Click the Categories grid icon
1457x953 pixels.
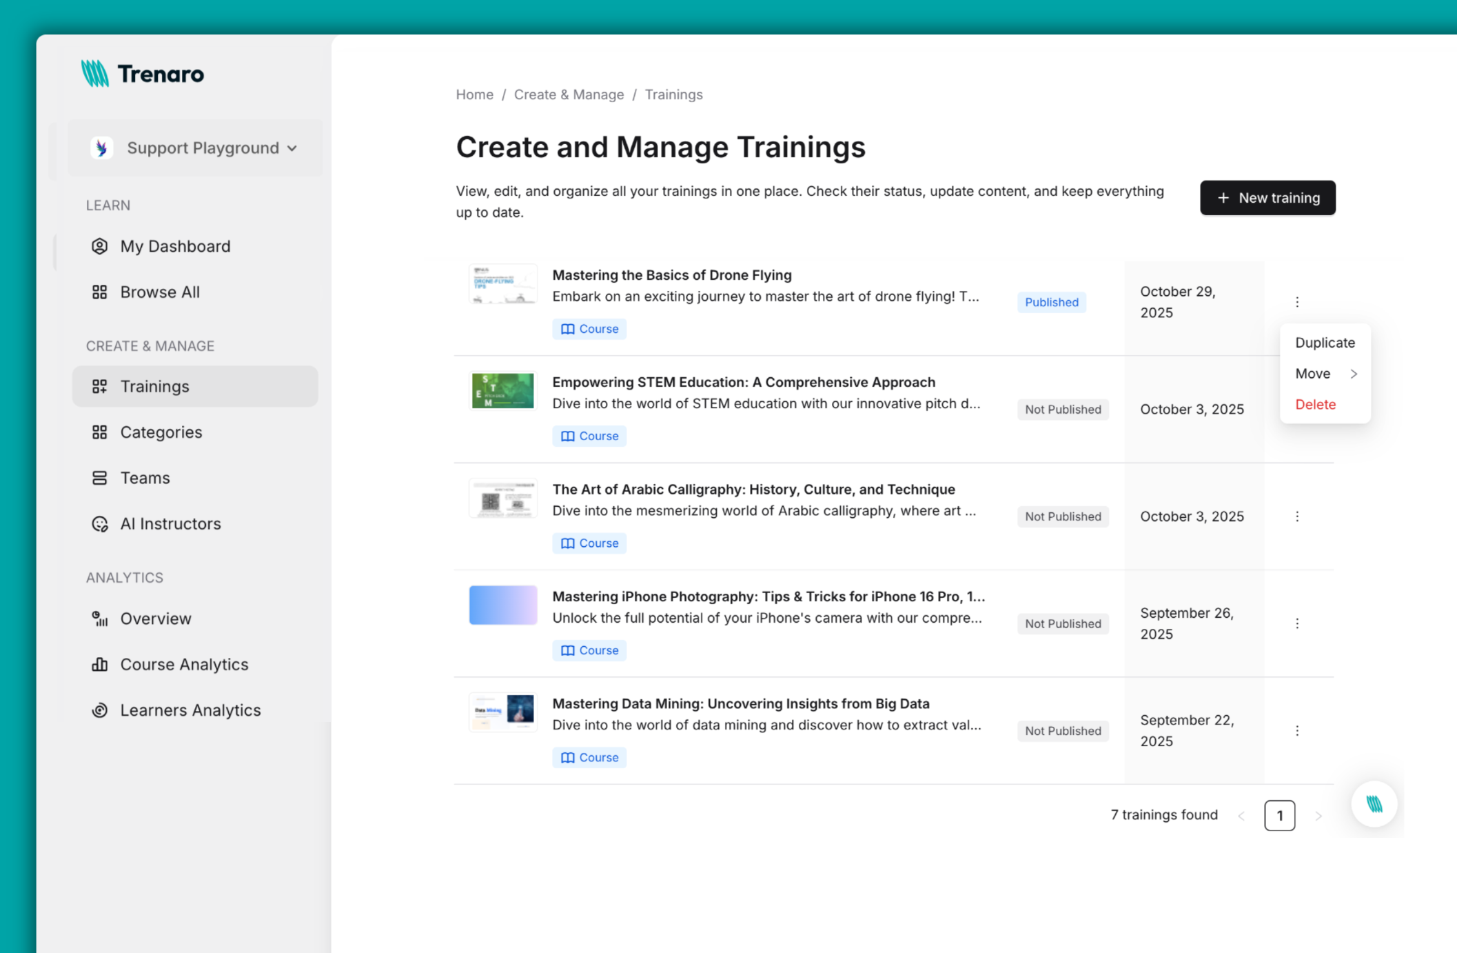[101, 432]
